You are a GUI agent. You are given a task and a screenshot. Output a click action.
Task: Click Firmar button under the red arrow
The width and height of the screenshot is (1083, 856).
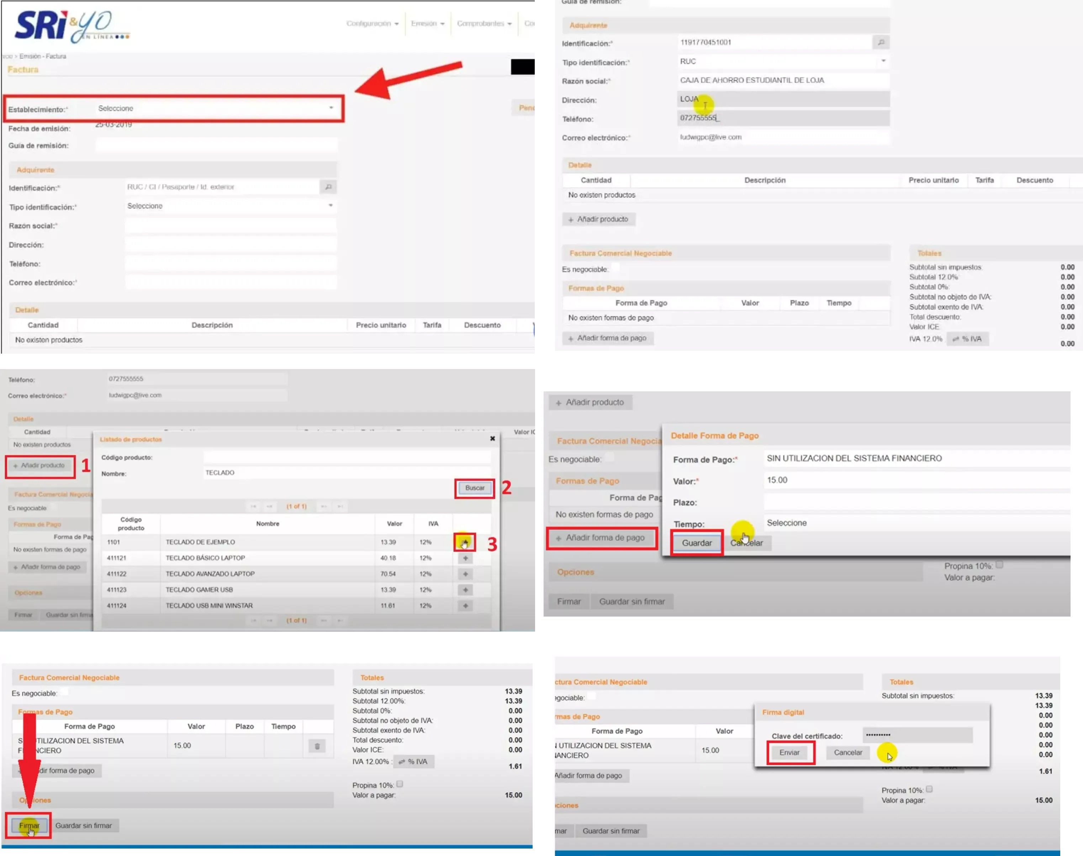coord(29,825)
